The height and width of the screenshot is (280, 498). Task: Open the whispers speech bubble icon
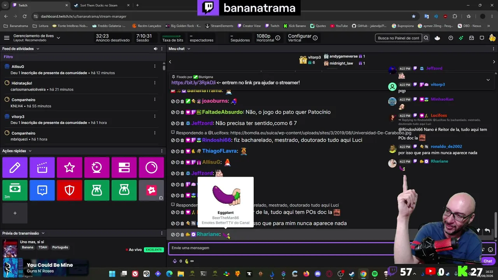pos(482,38)
